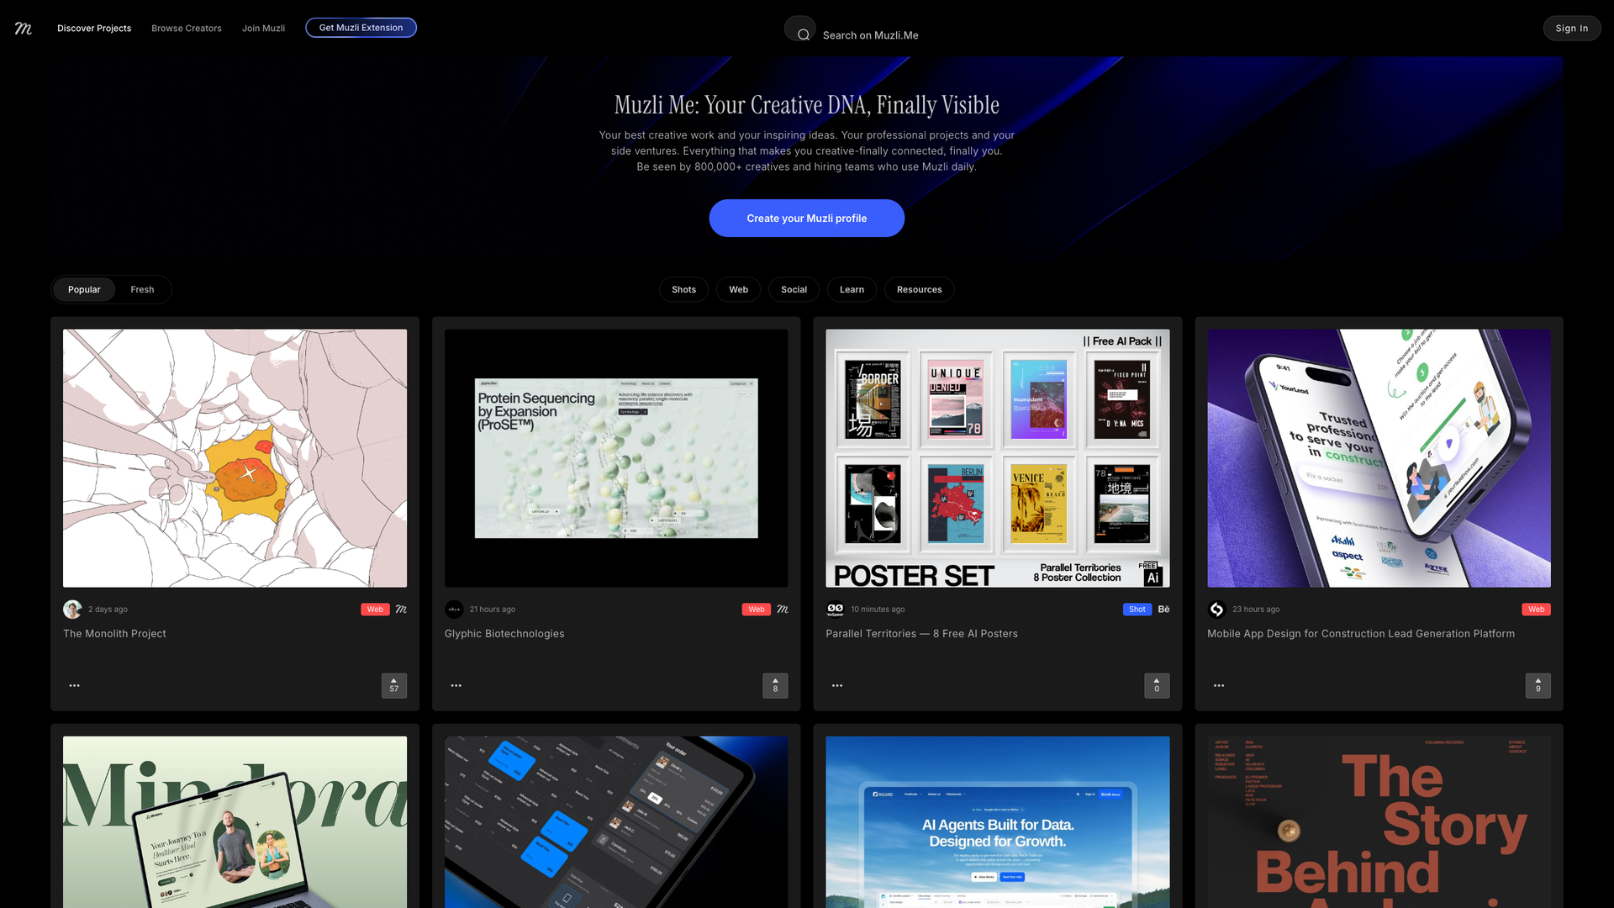Toggle the Shots content filter

point(683,289)
